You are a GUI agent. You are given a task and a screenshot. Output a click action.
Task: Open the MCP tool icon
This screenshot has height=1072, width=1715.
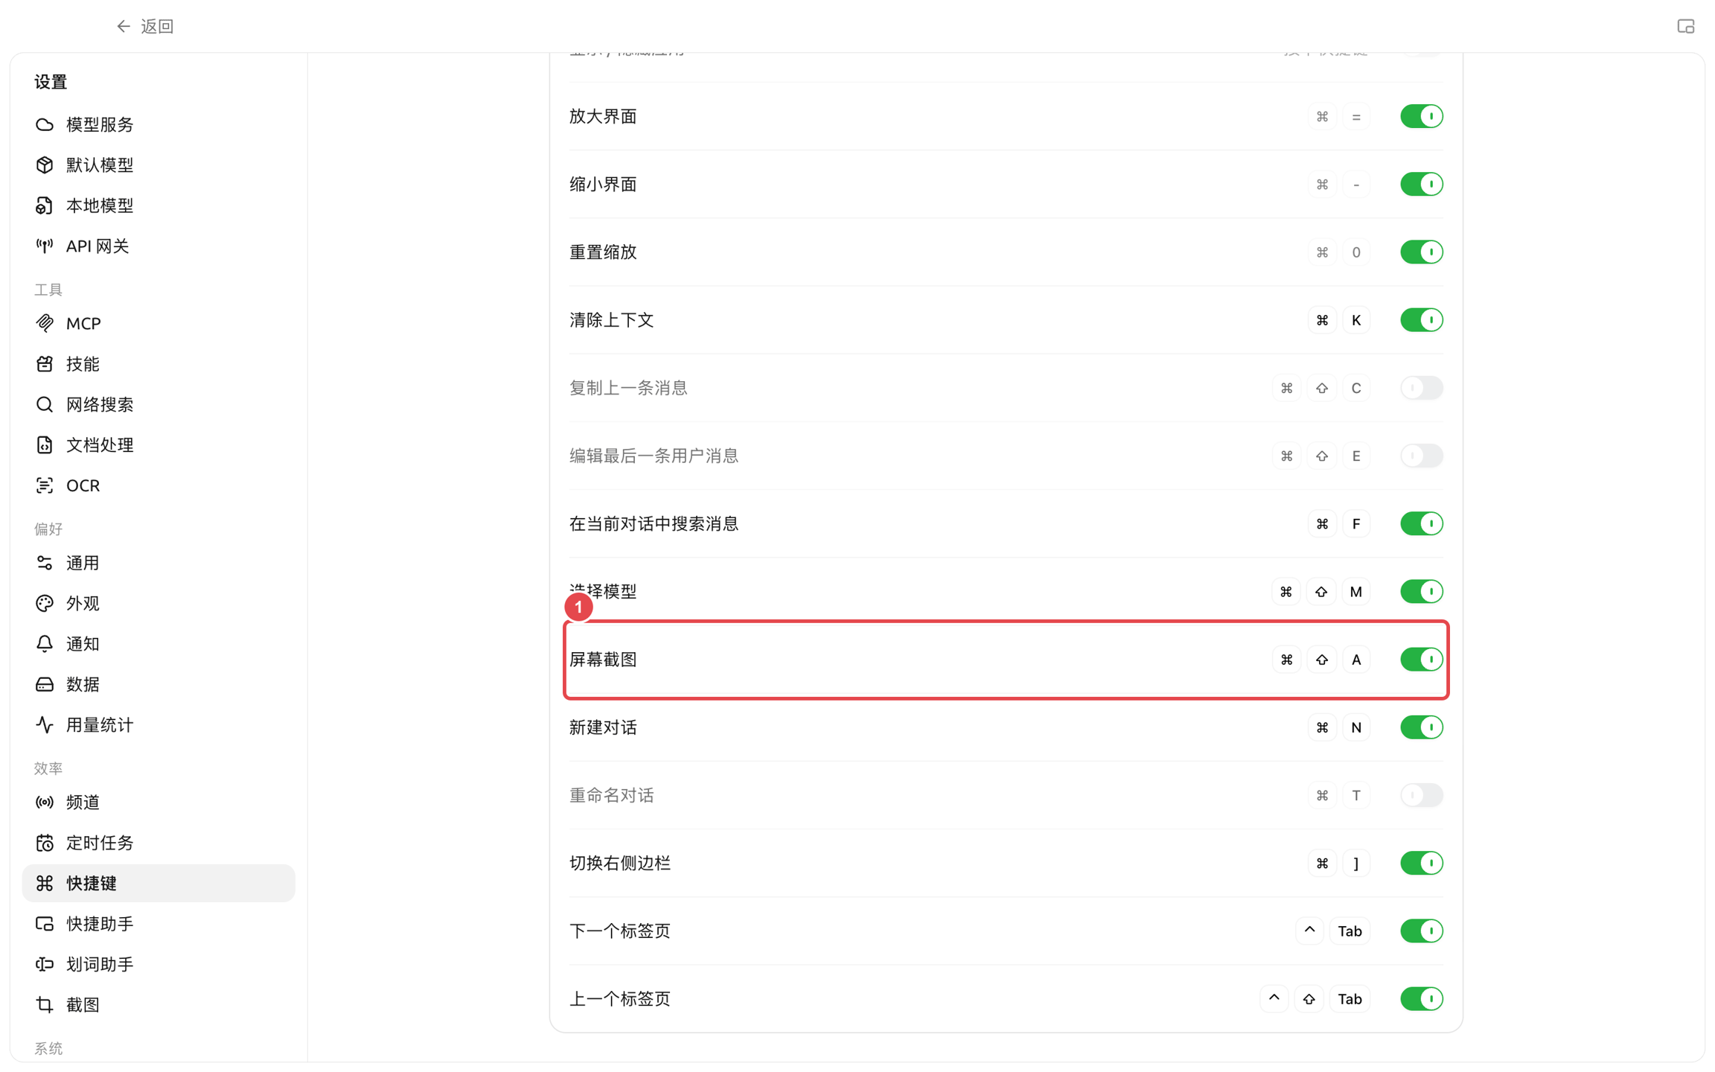(x=45, y=323)
